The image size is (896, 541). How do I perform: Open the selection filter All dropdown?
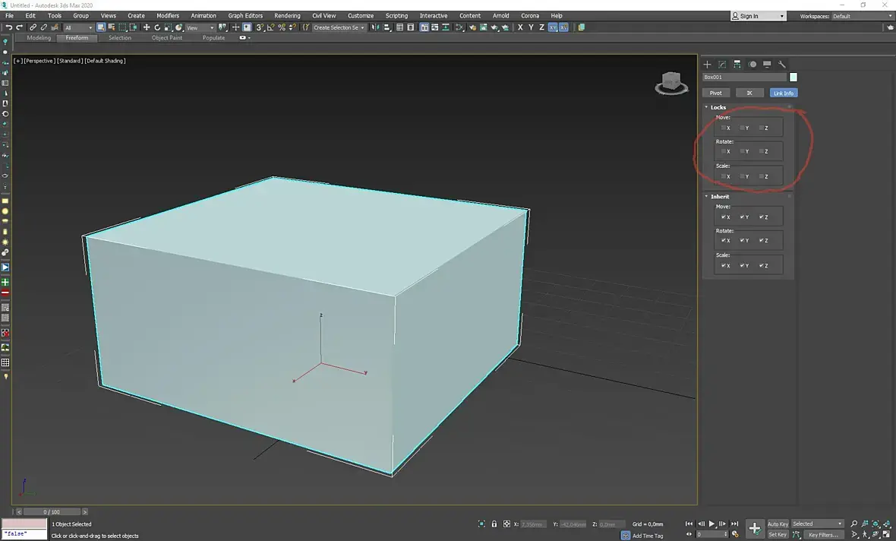click(78, 27)
